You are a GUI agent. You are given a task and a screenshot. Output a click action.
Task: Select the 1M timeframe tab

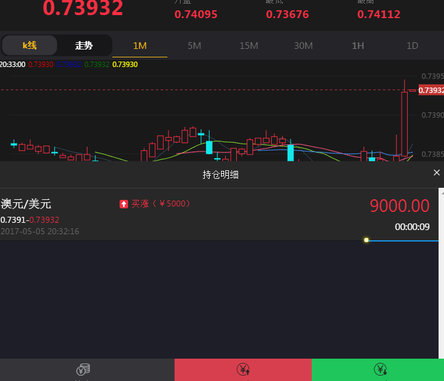[x=140, y=45]
